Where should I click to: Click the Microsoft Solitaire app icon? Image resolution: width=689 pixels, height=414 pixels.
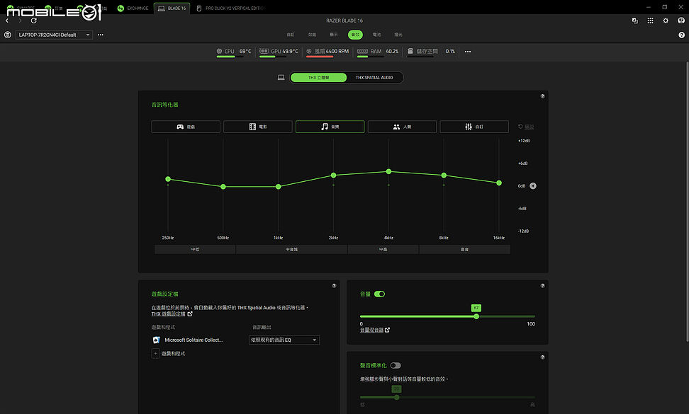tap(156, 340)
